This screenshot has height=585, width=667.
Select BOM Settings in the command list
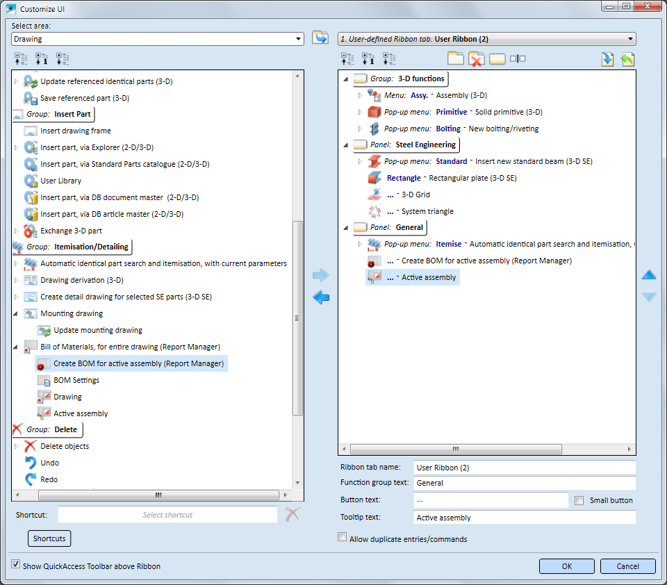pyautogui.click(x=76, y=380)
